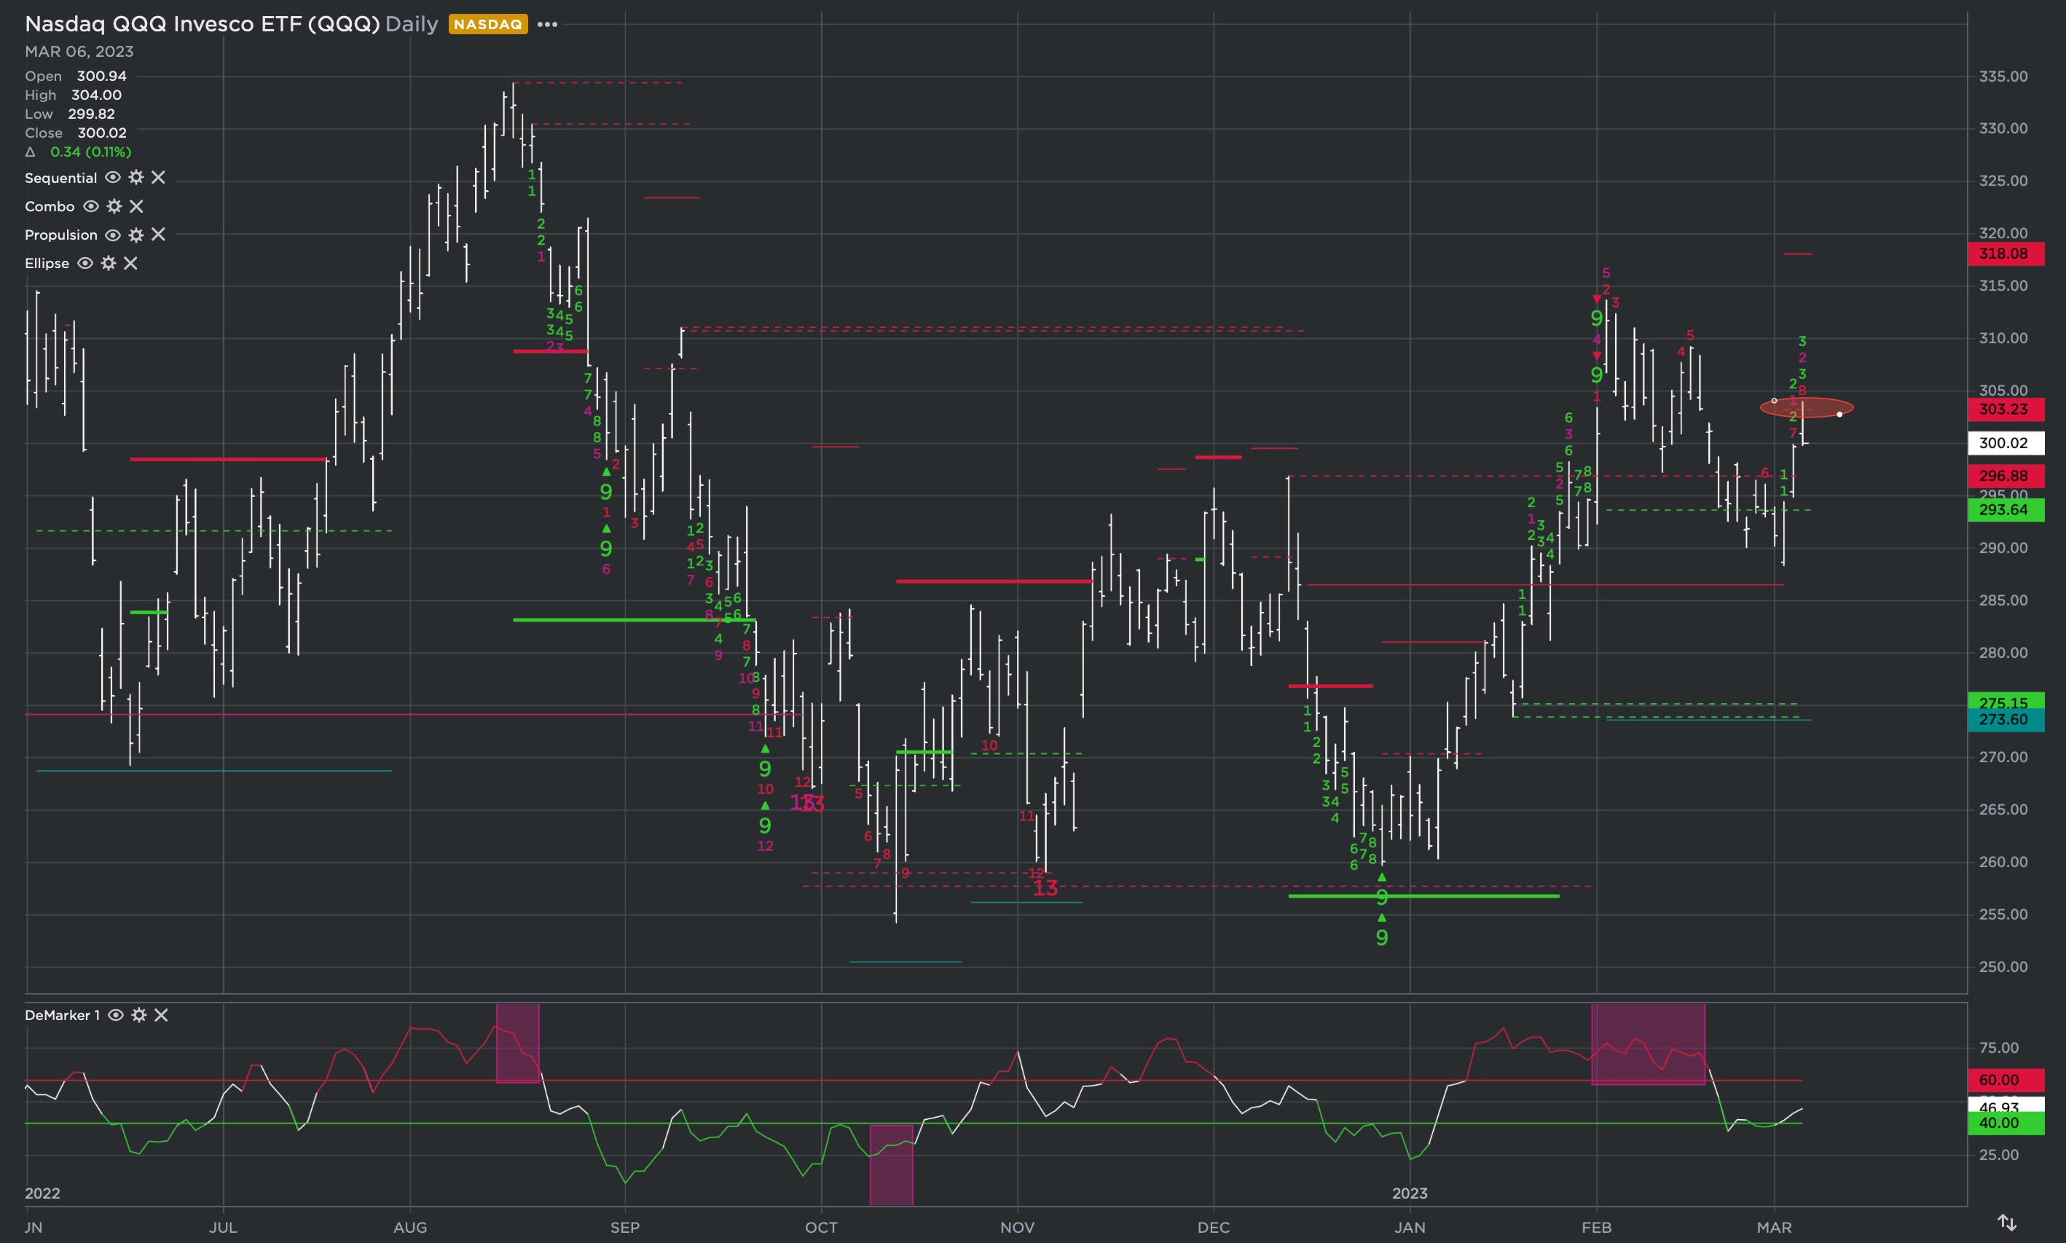
Task: Open settings gear for Sequential indicator
Action: (x=136, y=178)
